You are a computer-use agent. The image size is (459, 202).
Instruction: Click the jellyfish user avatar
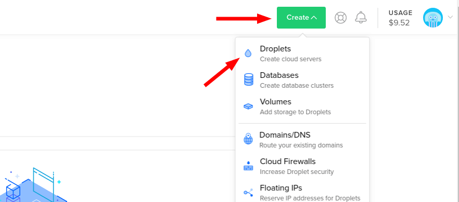point(432,18)
